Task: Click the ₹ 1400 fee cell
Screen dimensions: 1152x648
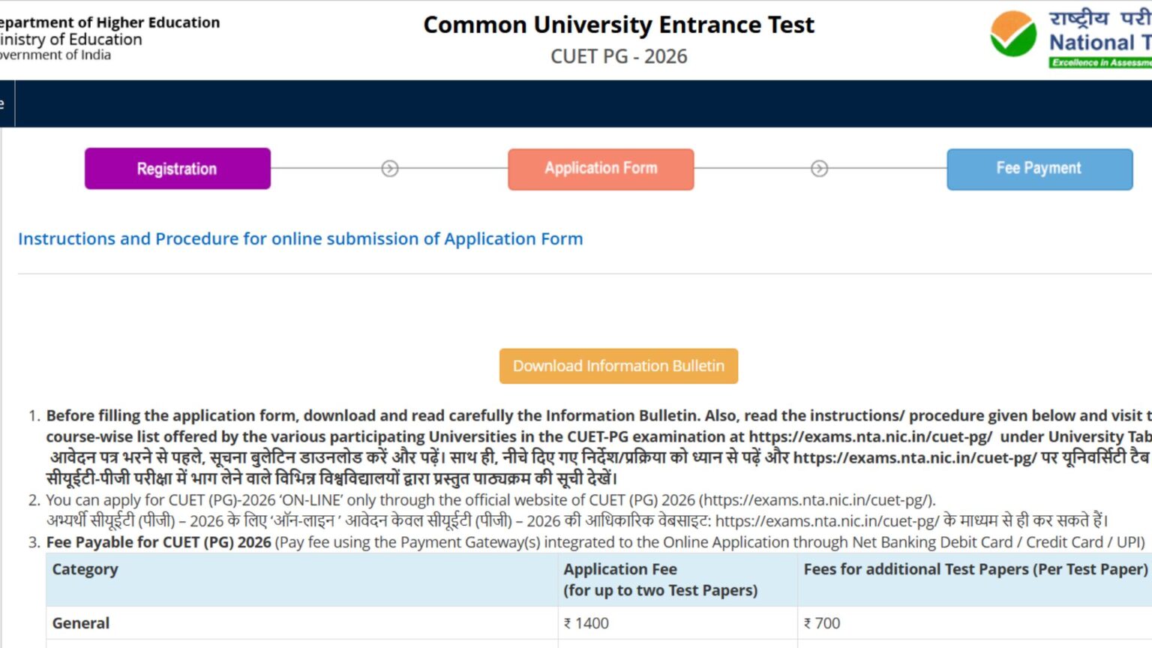Action: pyautogui.click(x=586, y=622)
